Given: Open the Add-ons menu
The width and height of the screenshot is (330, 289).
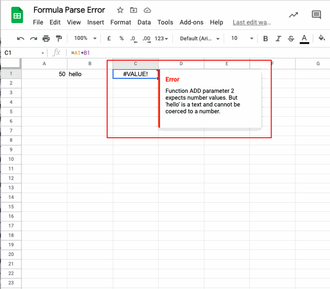Looking at the screenshot, I should tap(192, 22).
